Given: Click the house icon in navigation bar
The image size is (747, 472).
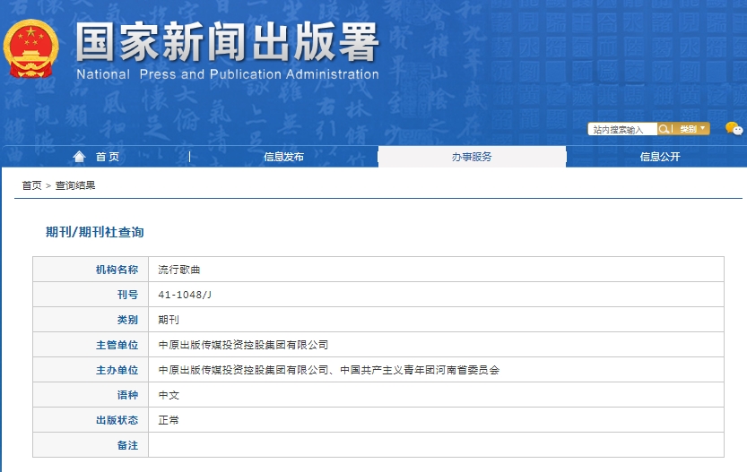Looking at the screenshot, I should coord(80,157).
